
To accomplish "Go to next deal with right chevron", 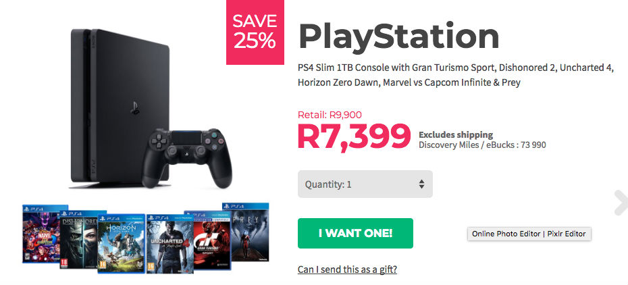I will 620,203.
